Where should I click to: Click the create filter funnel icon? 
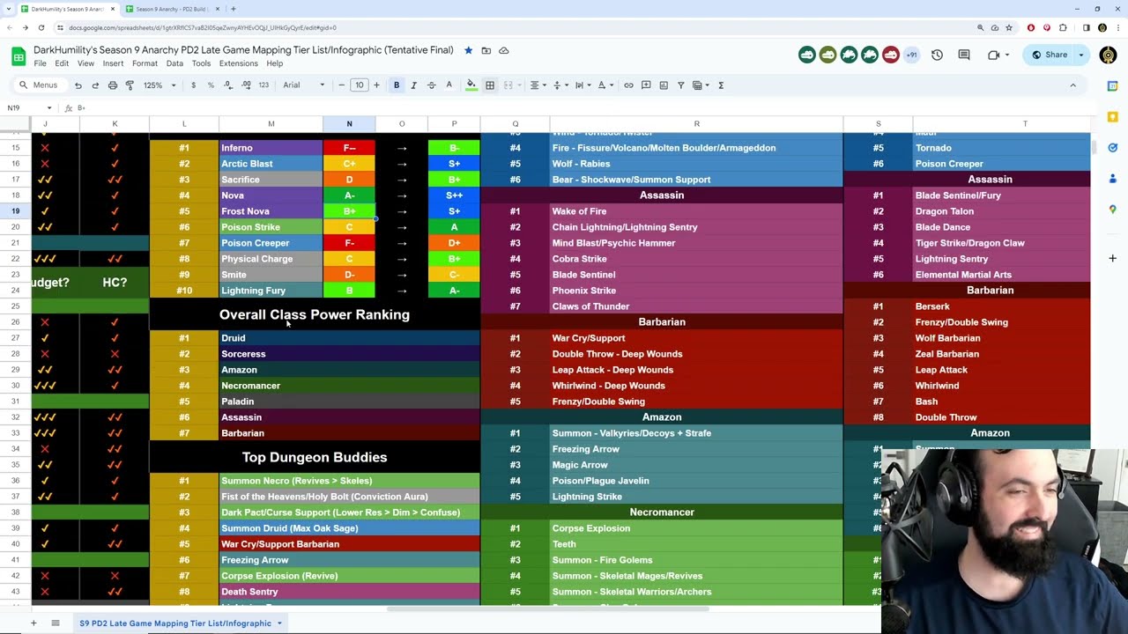680,85
